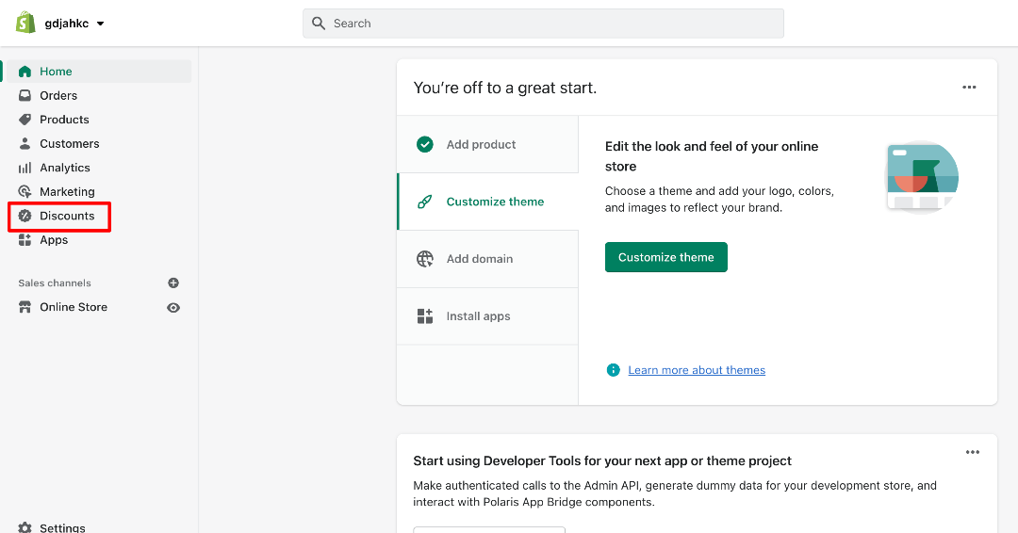Click the Settings gear icon
Screen dimensions: 1018x533
click(25, 527)
